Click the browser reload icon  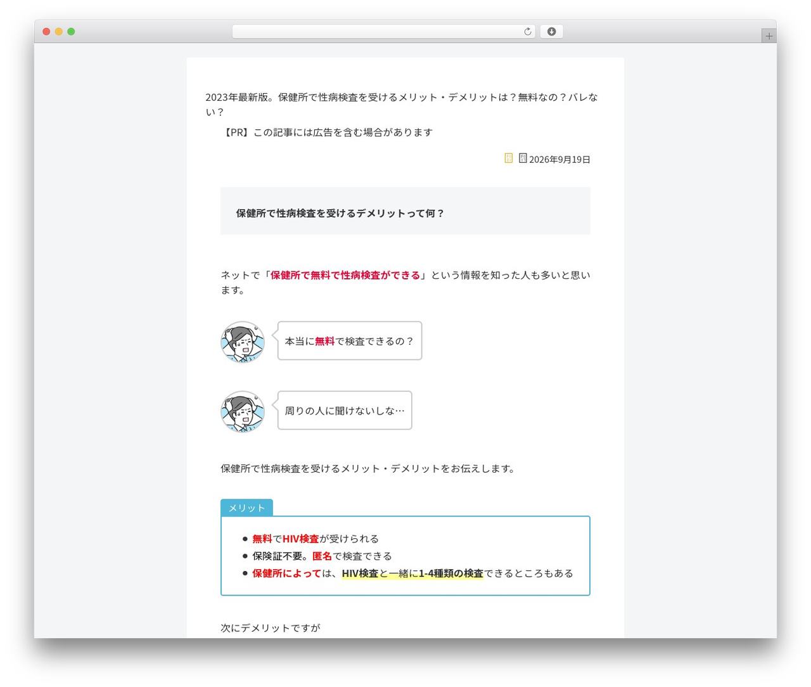[527, 32]
